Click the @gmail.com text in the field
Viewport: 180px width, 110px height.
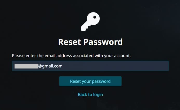tap(50, 66)
